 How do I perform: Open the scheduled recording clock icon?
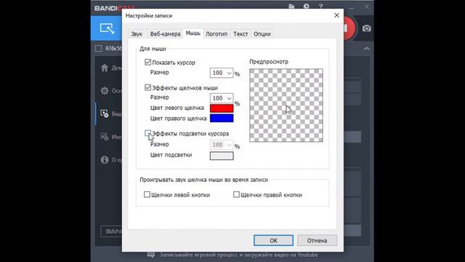(x=306, y=7)
